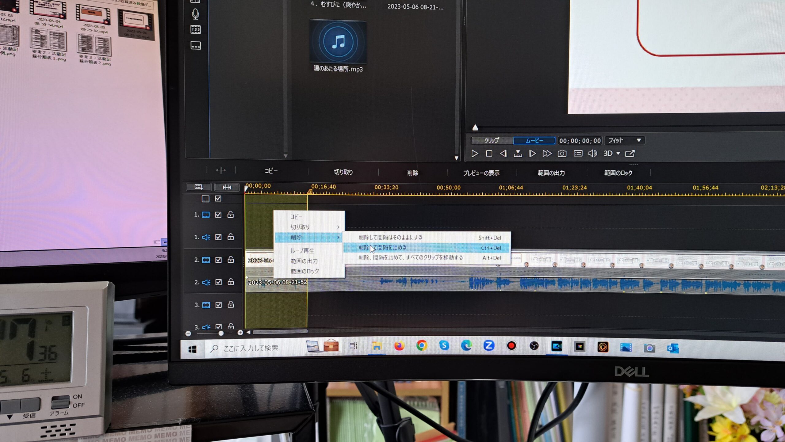Toggle the audio track 3 enable checkbox
Image resolution: width=785 pixels, height=442 pixels.
[218, 327]
